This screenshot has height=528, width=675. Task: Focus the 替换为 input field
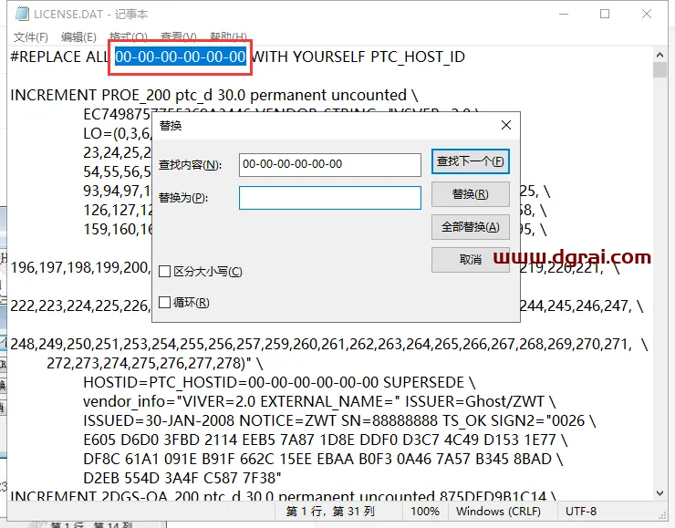(x=330, y=198)
